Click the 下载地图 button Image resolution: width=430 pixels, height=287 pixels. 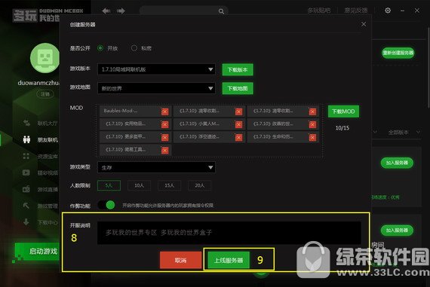pyautogui.click(x=238, y=88)
